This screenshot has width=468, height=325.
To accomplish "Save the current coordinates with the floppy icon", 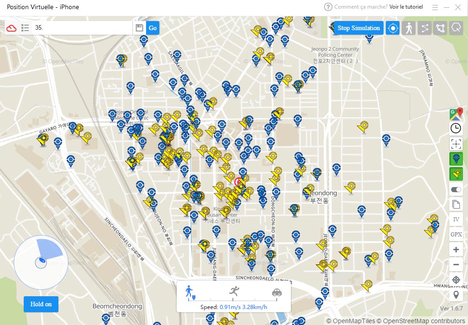I will pyautogui.click(x=139, y=28).
